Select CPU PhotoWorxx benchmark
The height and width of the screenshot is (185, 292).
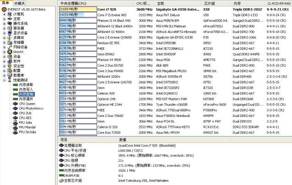[x=30, y=108]
